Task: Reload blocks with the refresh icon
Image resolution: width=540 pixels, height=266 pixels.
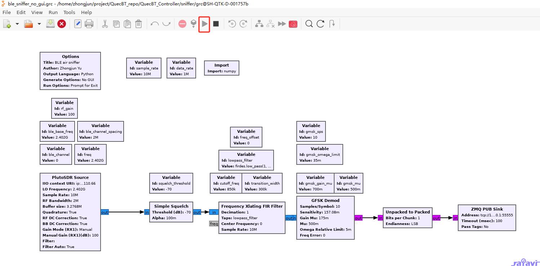Action: click(320, 24)
